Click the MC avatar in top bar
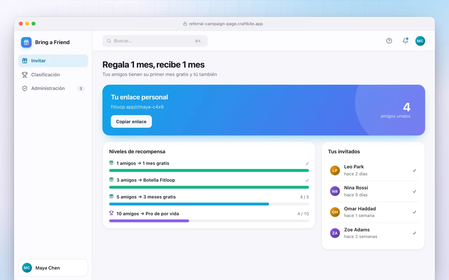The image size is (449, 280). (420, 41)
